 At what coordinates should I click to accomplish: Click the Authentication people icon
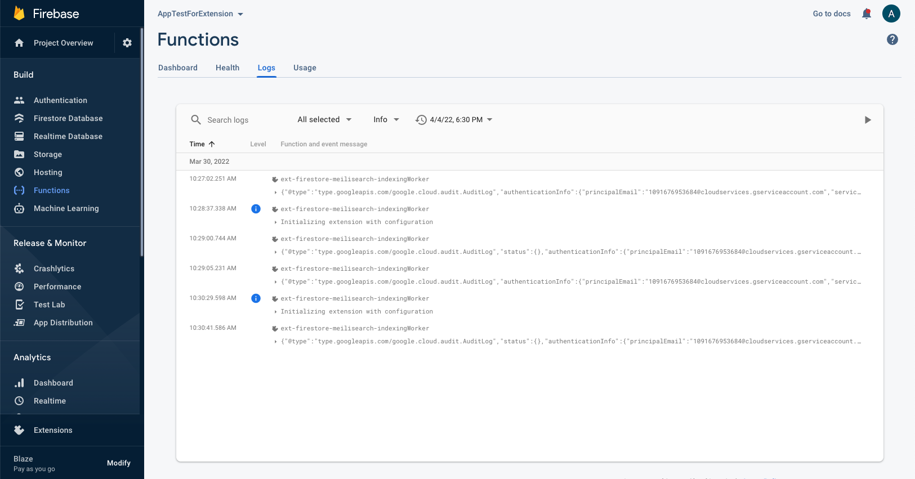tap(19, 100)
